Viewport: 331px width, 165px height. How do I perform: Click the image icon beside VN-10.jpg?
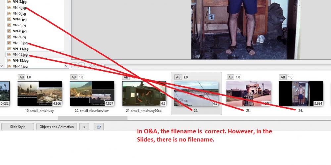tap(9, 43)
